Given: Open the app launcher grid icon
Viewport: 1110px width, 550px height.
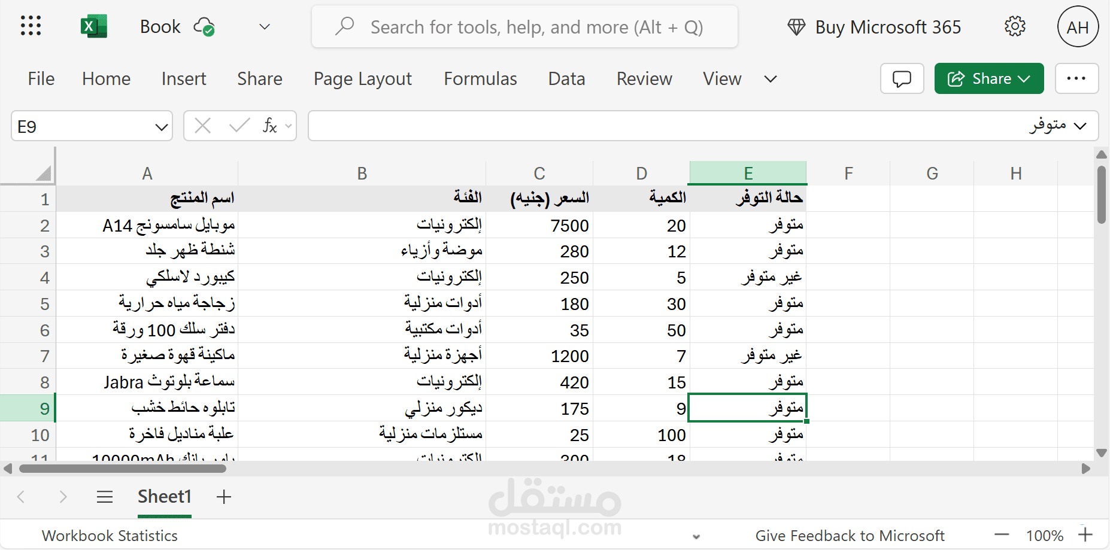Looking at the screenshot, I should pyautogui.click(x=31, y=26).
